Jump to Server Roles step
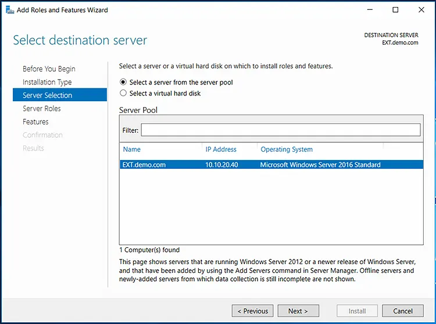The width and height of the screenshot is (436, 324). (x=42, y=108)
